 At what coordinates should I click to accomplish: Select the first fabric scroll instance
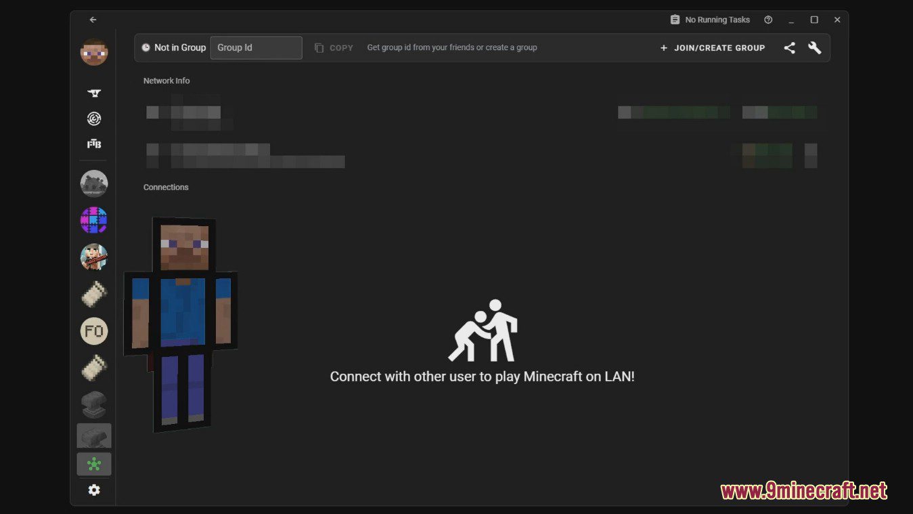click(94, 294)
